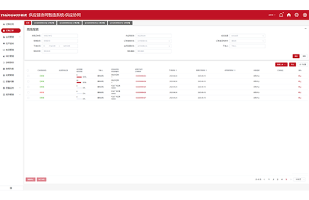Viewport: 309px width, 200px height.
Task: Switch to the red tab at the tab bar start
Action: click(28, 23)
